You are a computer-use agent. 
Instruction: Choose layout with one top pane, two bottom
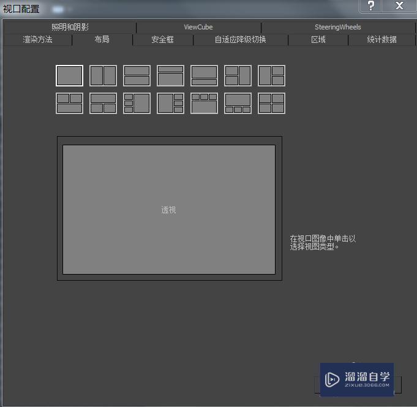point(103,103)
